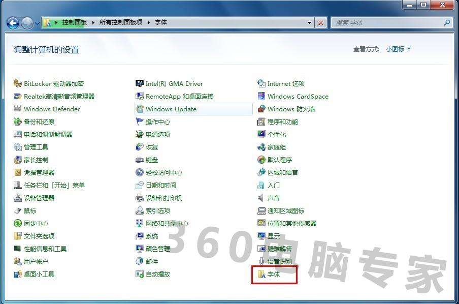
Task: Open RemoteApp 和桌面连接 icon
Action: click(x=139, y=96)
